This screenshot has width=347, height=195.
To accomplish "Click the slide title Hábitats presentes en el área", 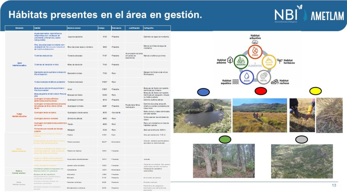I will [105, 15].
